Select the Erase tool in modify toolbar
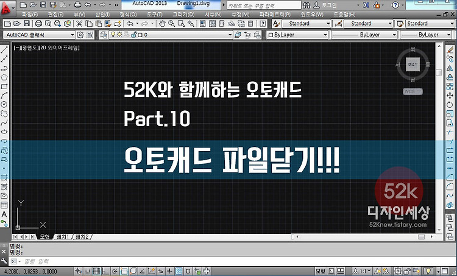The image size is (457, 276). point(450,50)
